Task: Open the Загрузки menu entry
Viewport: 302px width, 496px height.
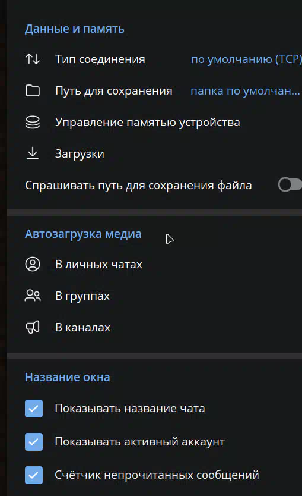Action: pyautogui.click(x=155, y=153)
